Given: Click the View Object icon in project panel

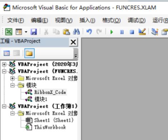Looking at the screenshot, I should (16, 53).
